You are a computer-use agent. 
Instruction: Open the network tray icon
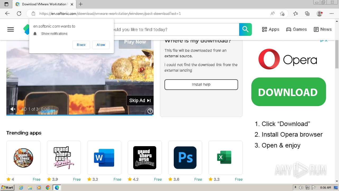pos(307,188)
